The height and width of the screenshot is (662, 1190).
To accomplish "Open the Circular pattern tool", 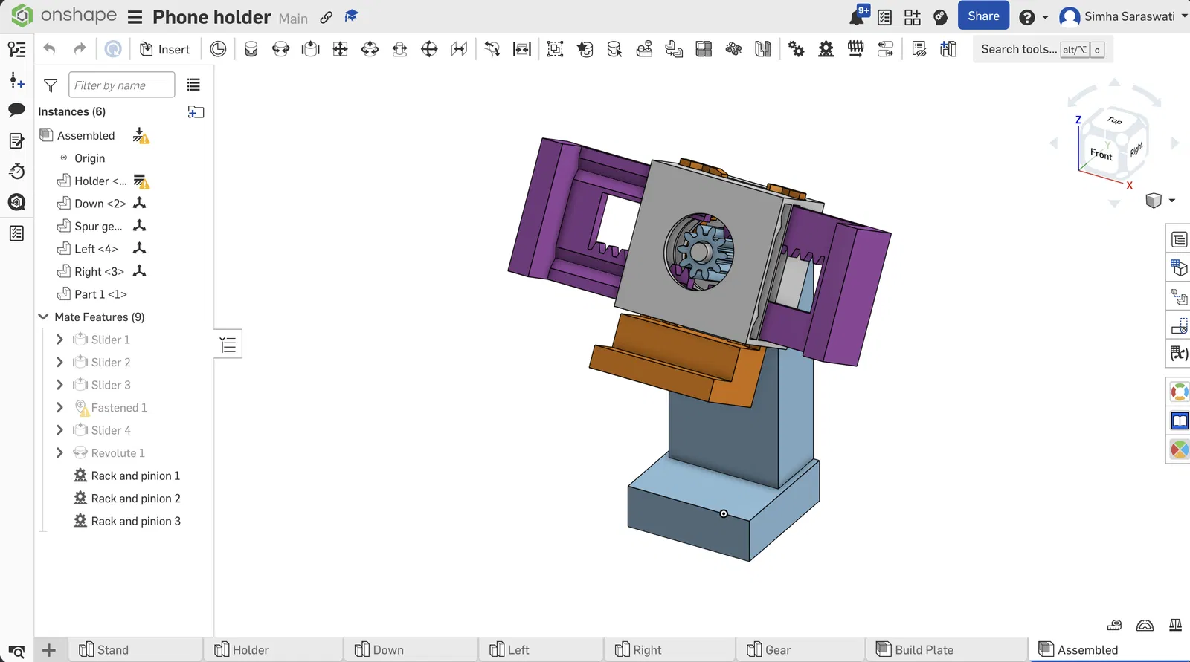I will click(733, 49).
